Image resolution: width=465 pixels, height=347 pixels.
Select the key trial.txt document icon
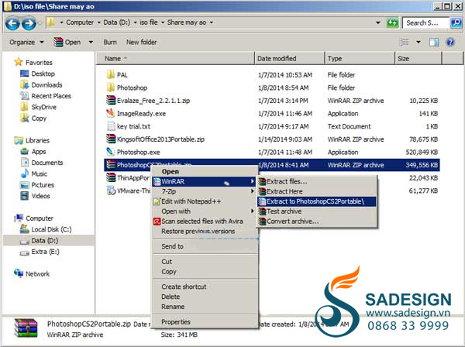point(111,126)
